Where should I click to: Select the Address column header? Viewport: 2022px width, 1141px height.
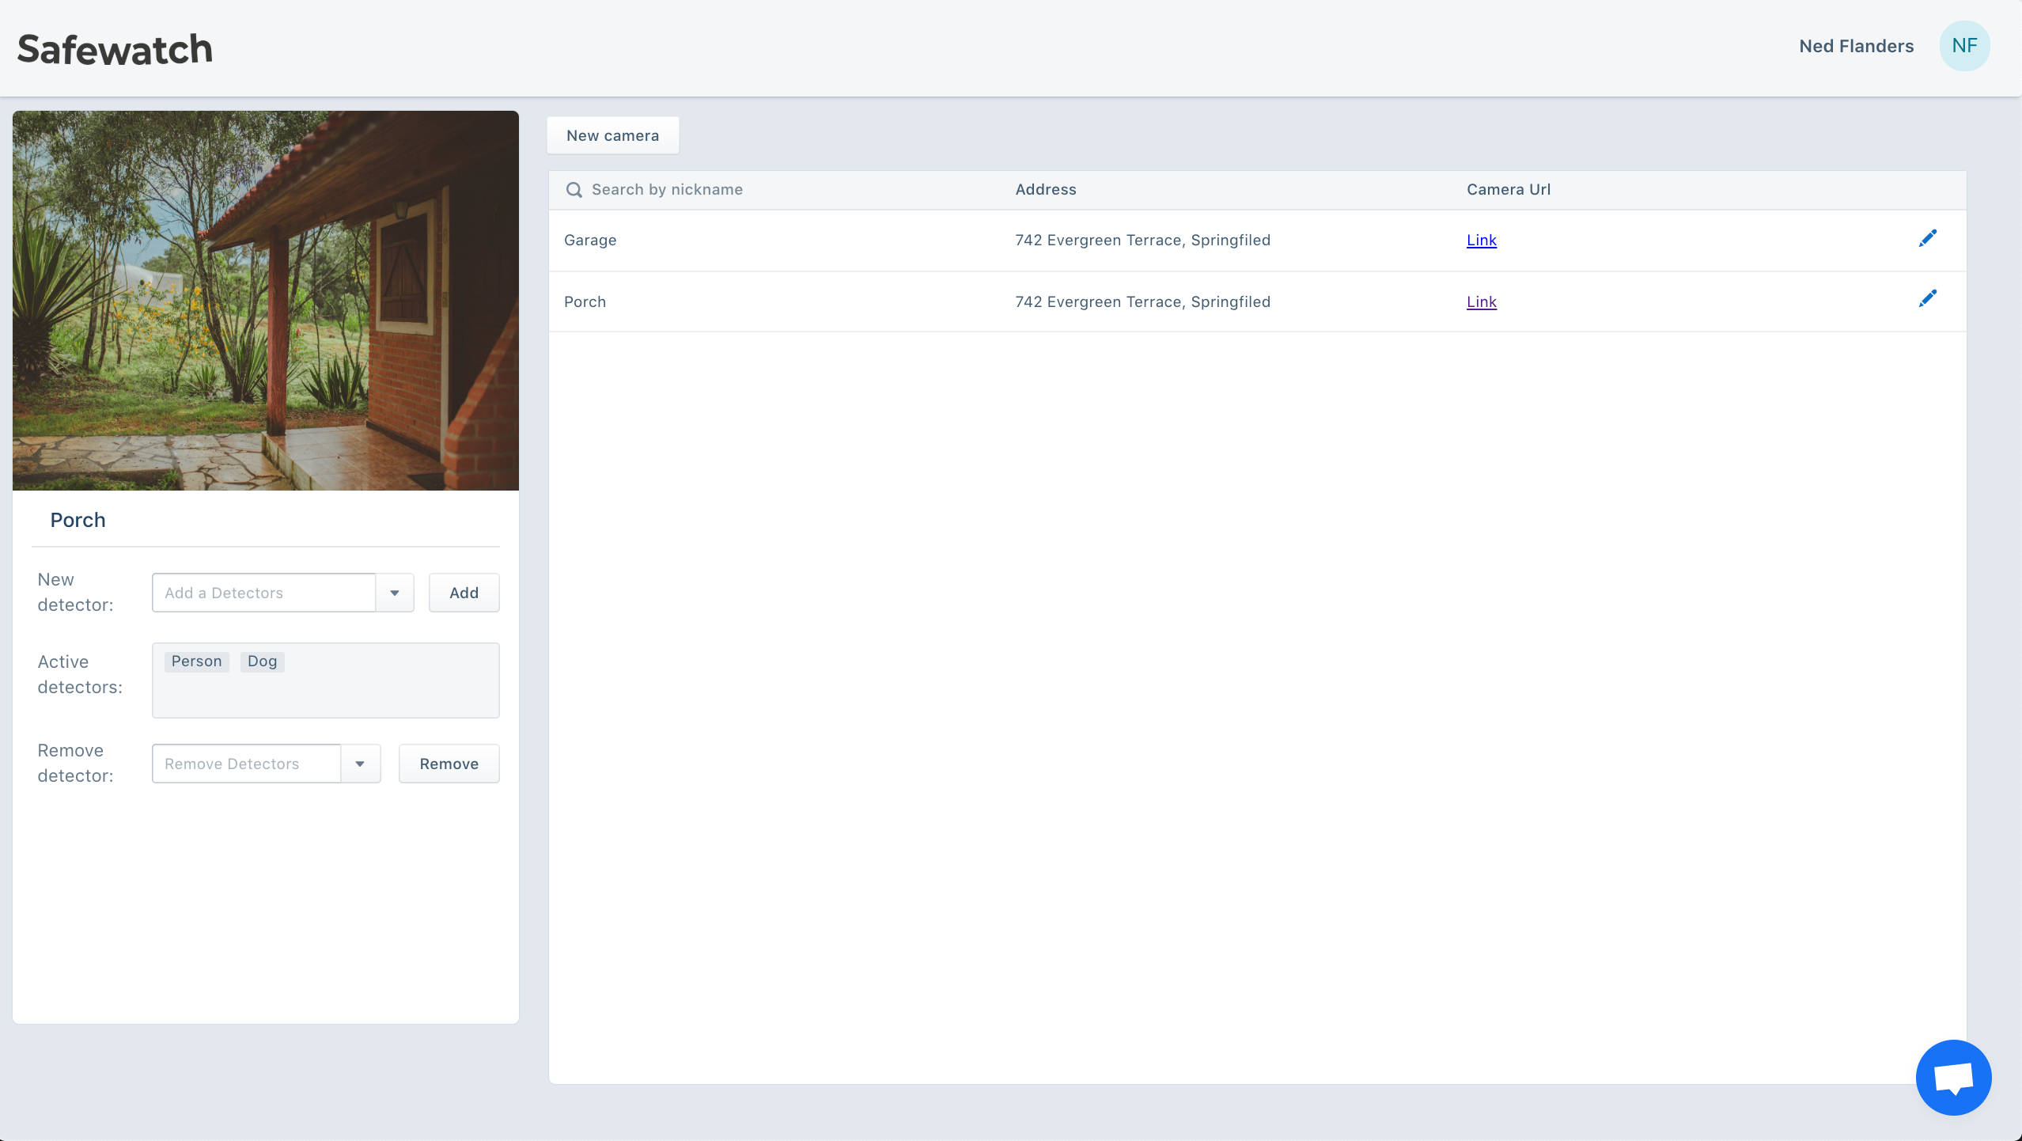pyautogui.click(x=1045, y=190)
